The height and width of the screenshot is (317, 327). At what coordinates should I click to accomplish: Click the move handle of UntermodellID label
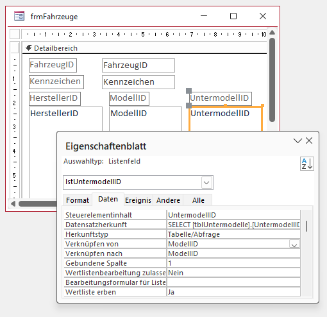tap(189, 90)
